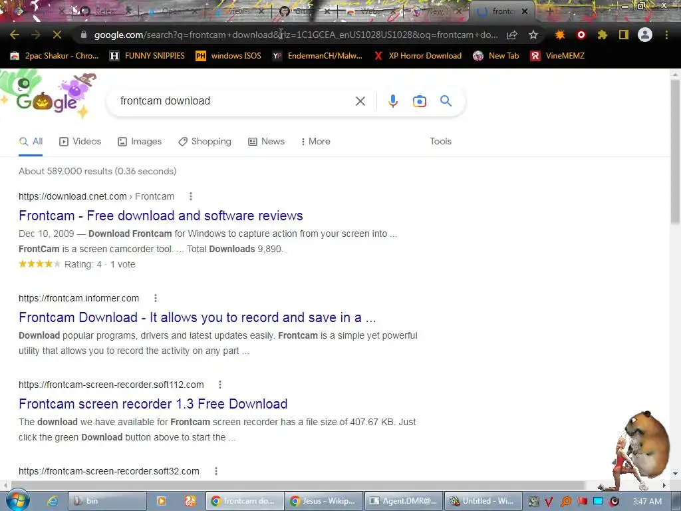Select the All results tab
The image size is (681, 511).
[x=31, y=141]
